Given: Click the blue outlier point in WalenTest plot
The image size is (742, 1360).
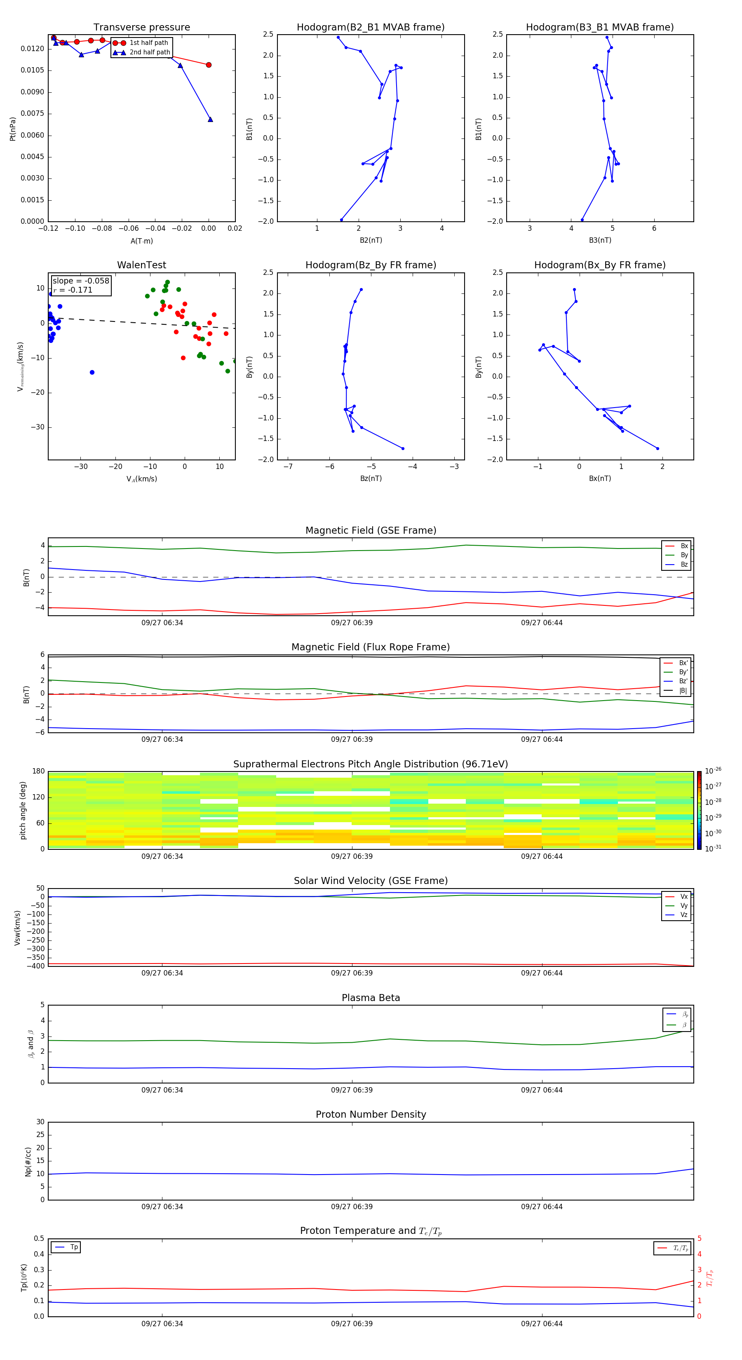Looking at the screenshot, I should (x=92, y=372).
